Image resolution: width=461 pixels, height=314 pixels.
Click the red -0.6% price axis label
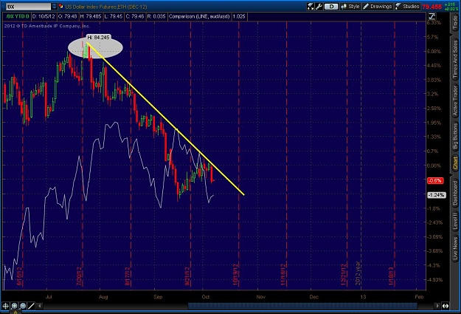click(435, 180)
